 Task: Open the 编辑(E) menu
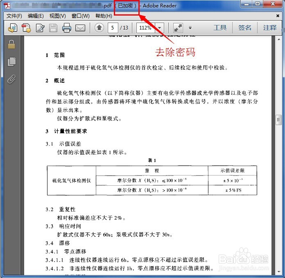point(36,16)
